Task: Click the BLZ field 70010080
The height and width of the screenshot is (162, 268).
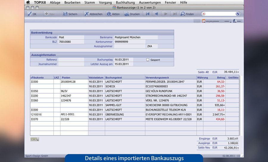Action: tap(71, 42)
